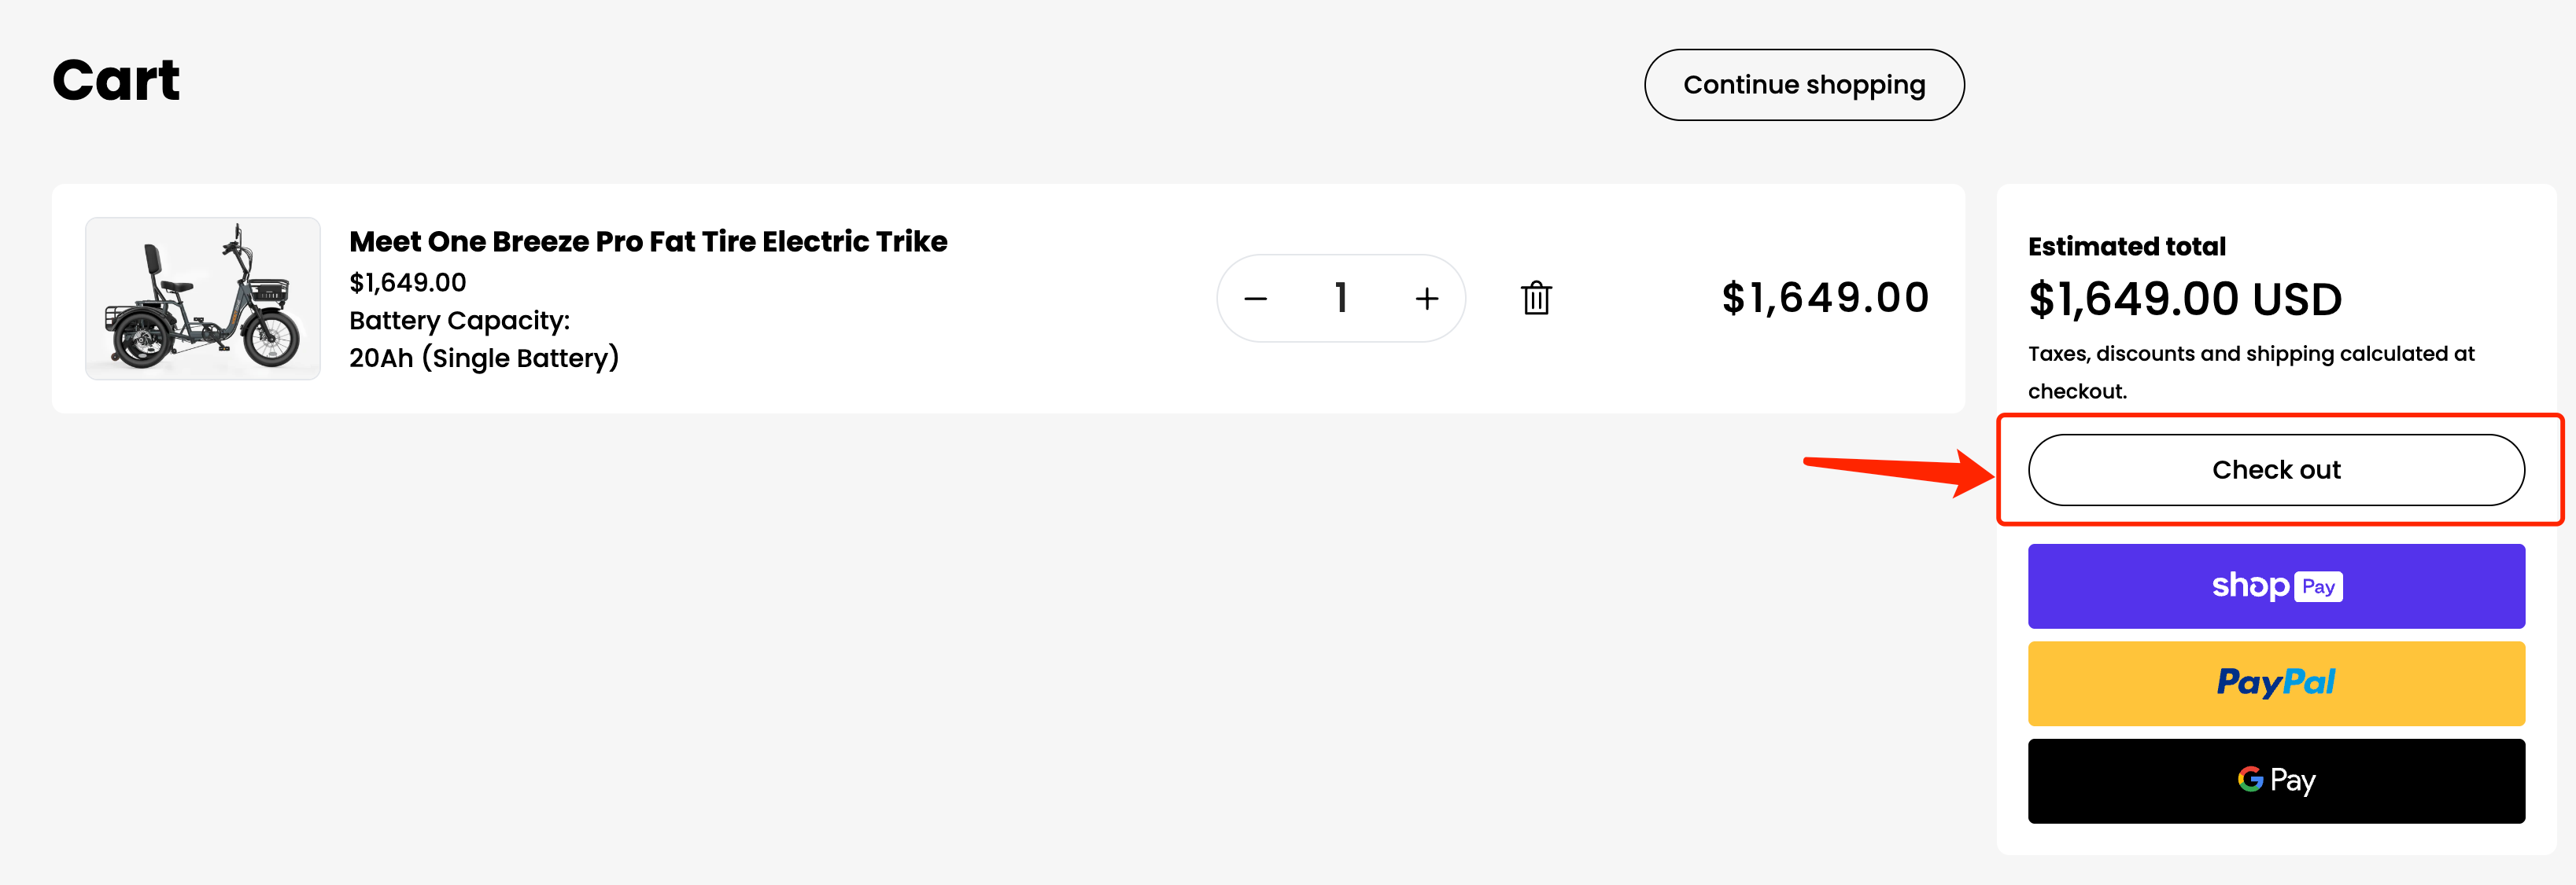Click the Battery Capacity label
The width and height of the screenshot is (2576, 885).
(459, 321)
